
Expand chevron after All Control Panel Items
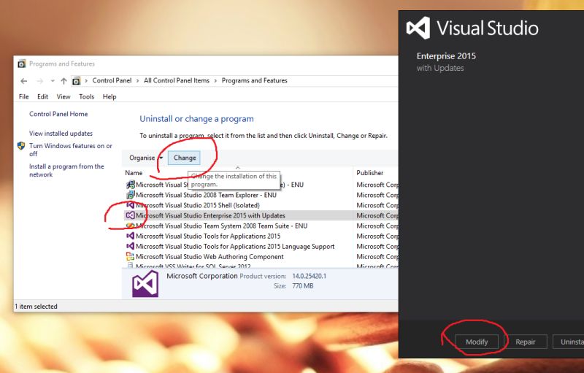point(215,81)
